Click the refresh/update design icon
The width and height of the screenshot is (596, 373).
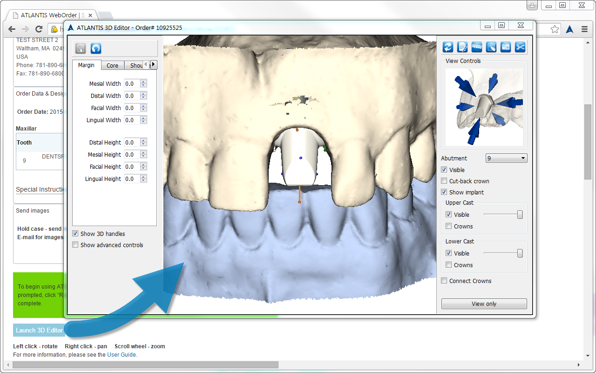(x=447, y=47)
